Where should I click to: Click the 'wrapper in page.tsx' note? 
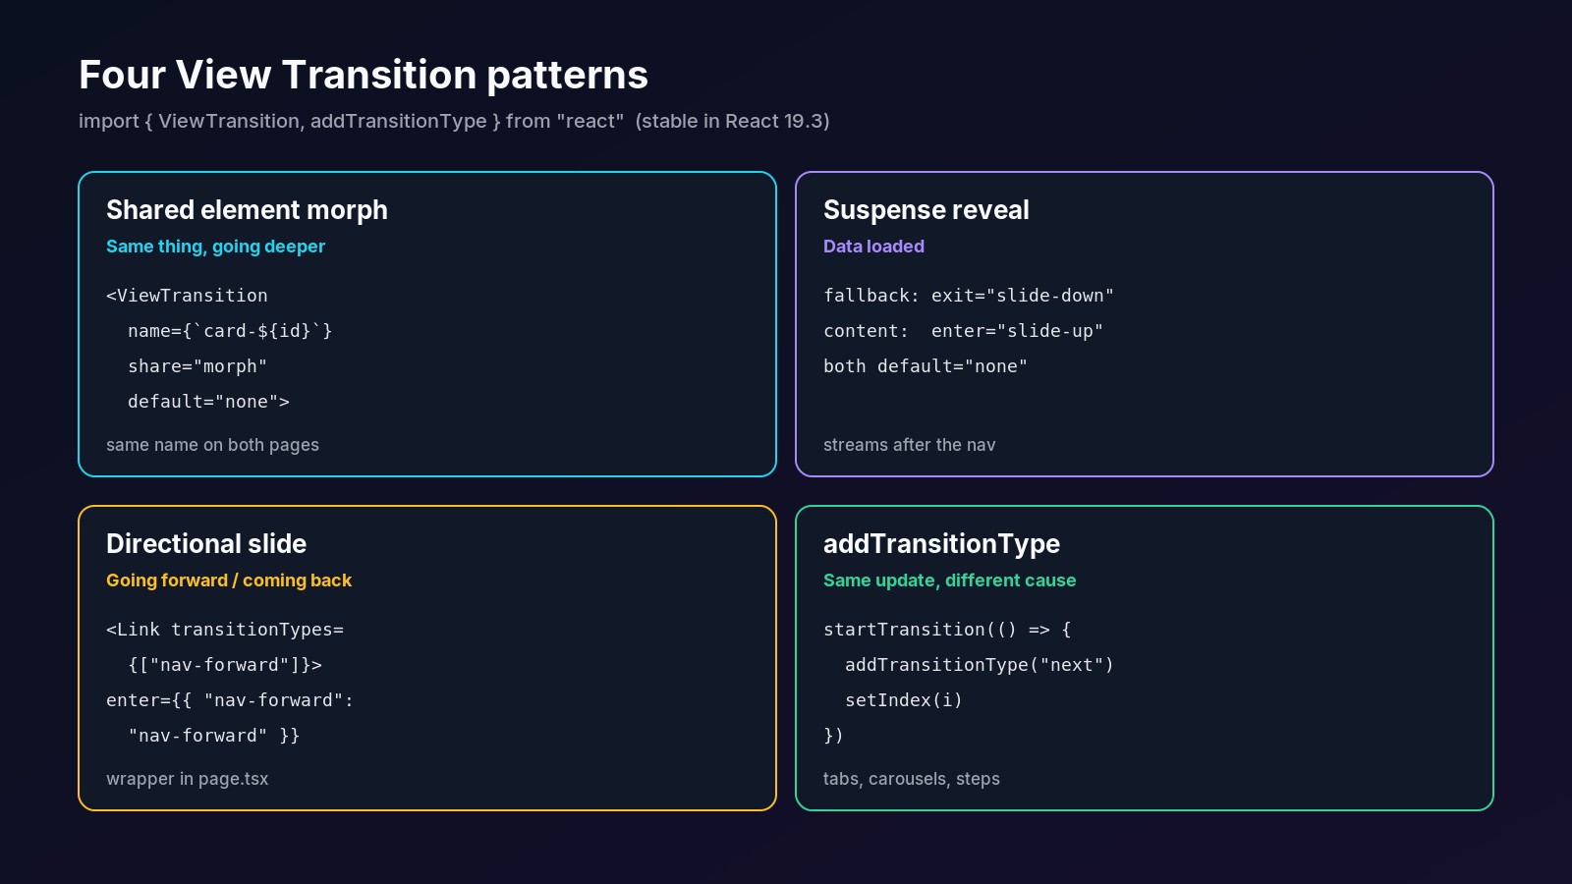pos(187,779)
